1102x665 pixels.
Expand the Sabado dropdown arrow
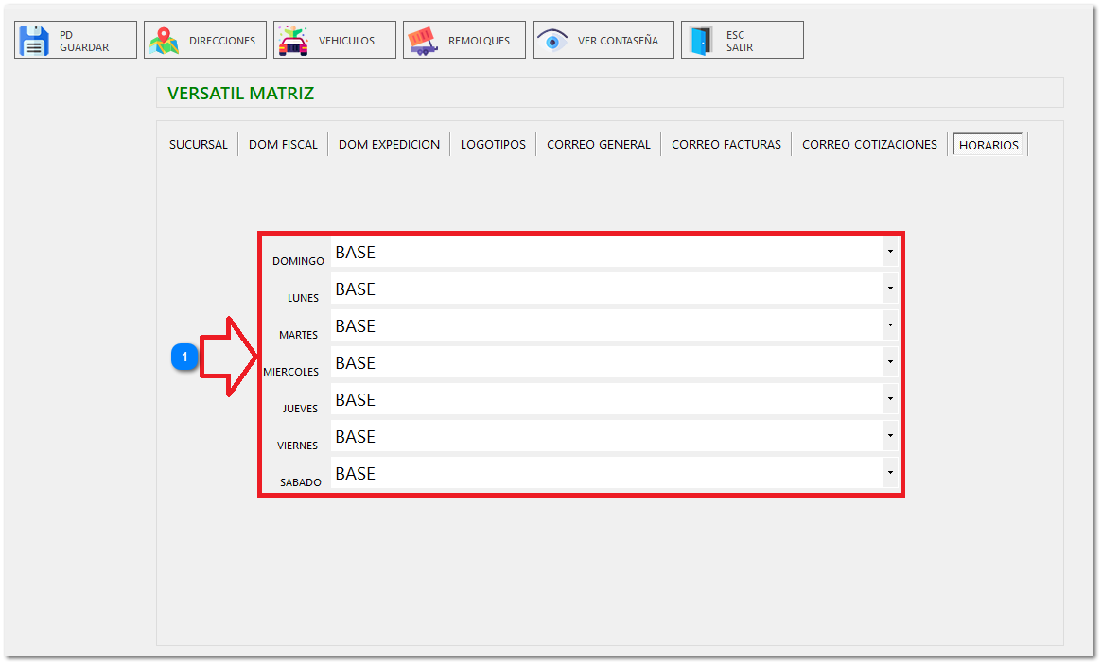(889, 473)
